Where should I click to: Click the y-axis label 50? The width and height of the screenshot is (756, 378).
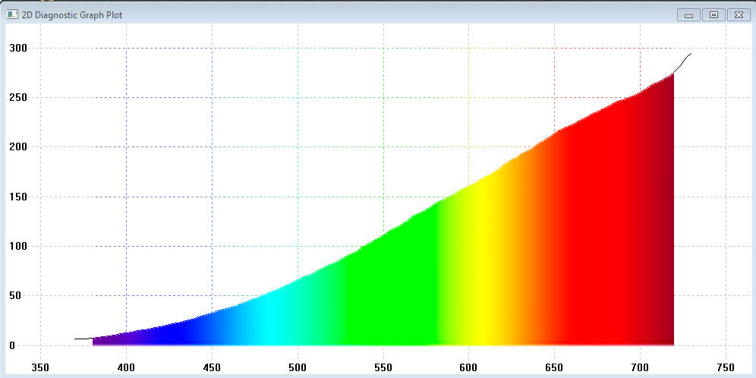pos(16,296)
